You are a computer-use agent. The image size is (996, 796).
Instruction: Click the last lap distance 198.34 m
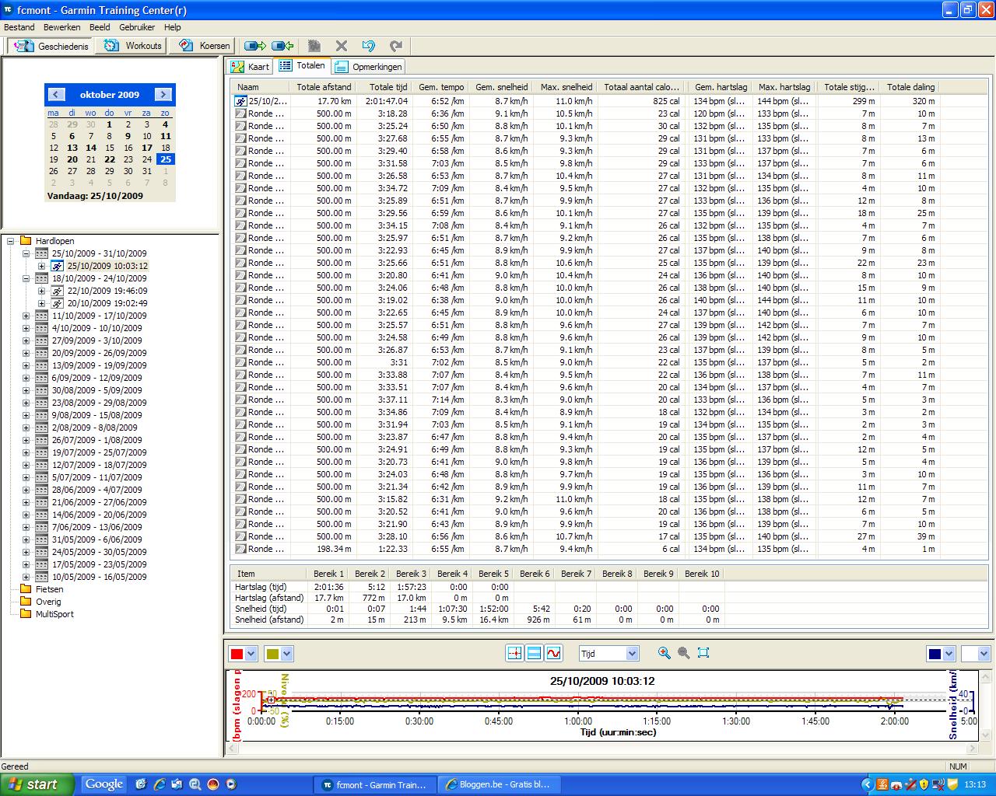coord(333,549)
